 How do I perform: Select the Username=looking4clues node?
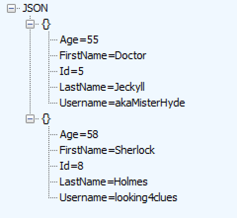pos(118,198)
